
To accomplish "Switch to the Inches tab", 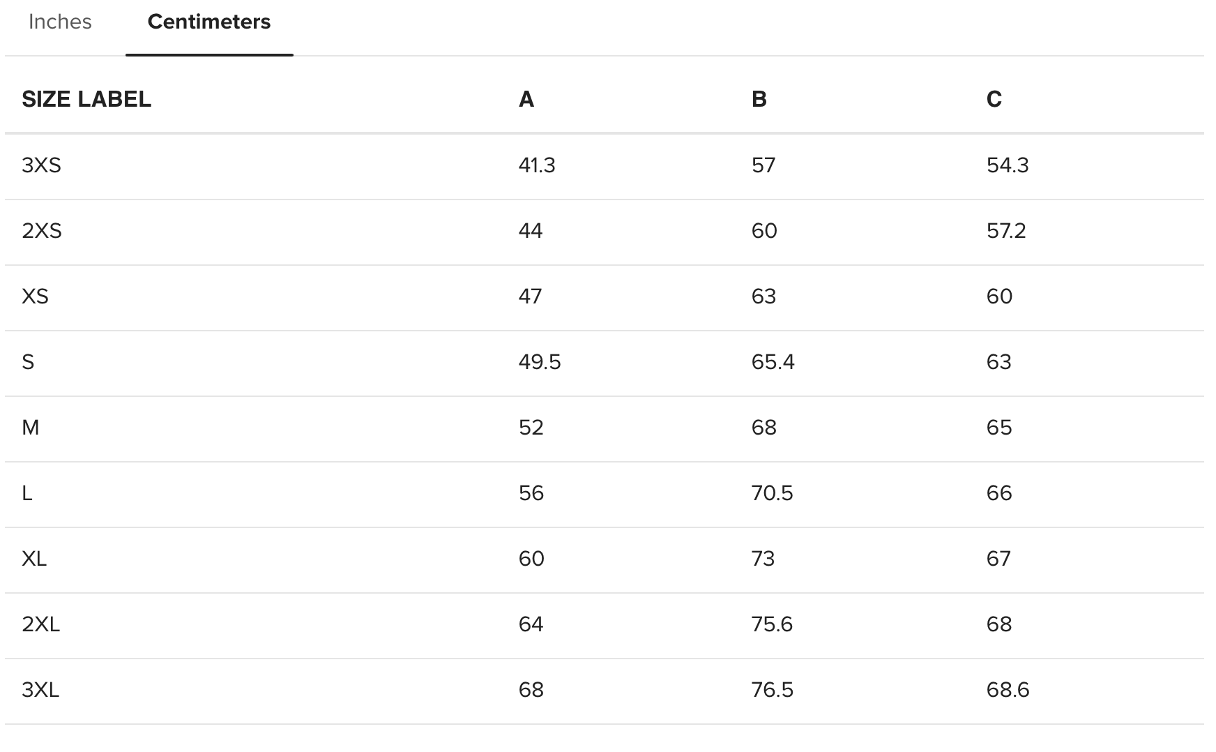I will (x=60, y=22).
